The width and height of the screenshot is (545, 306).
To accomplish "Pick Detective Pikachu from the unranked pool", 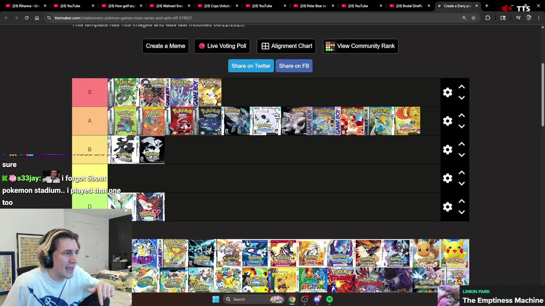I will point(284,280).
